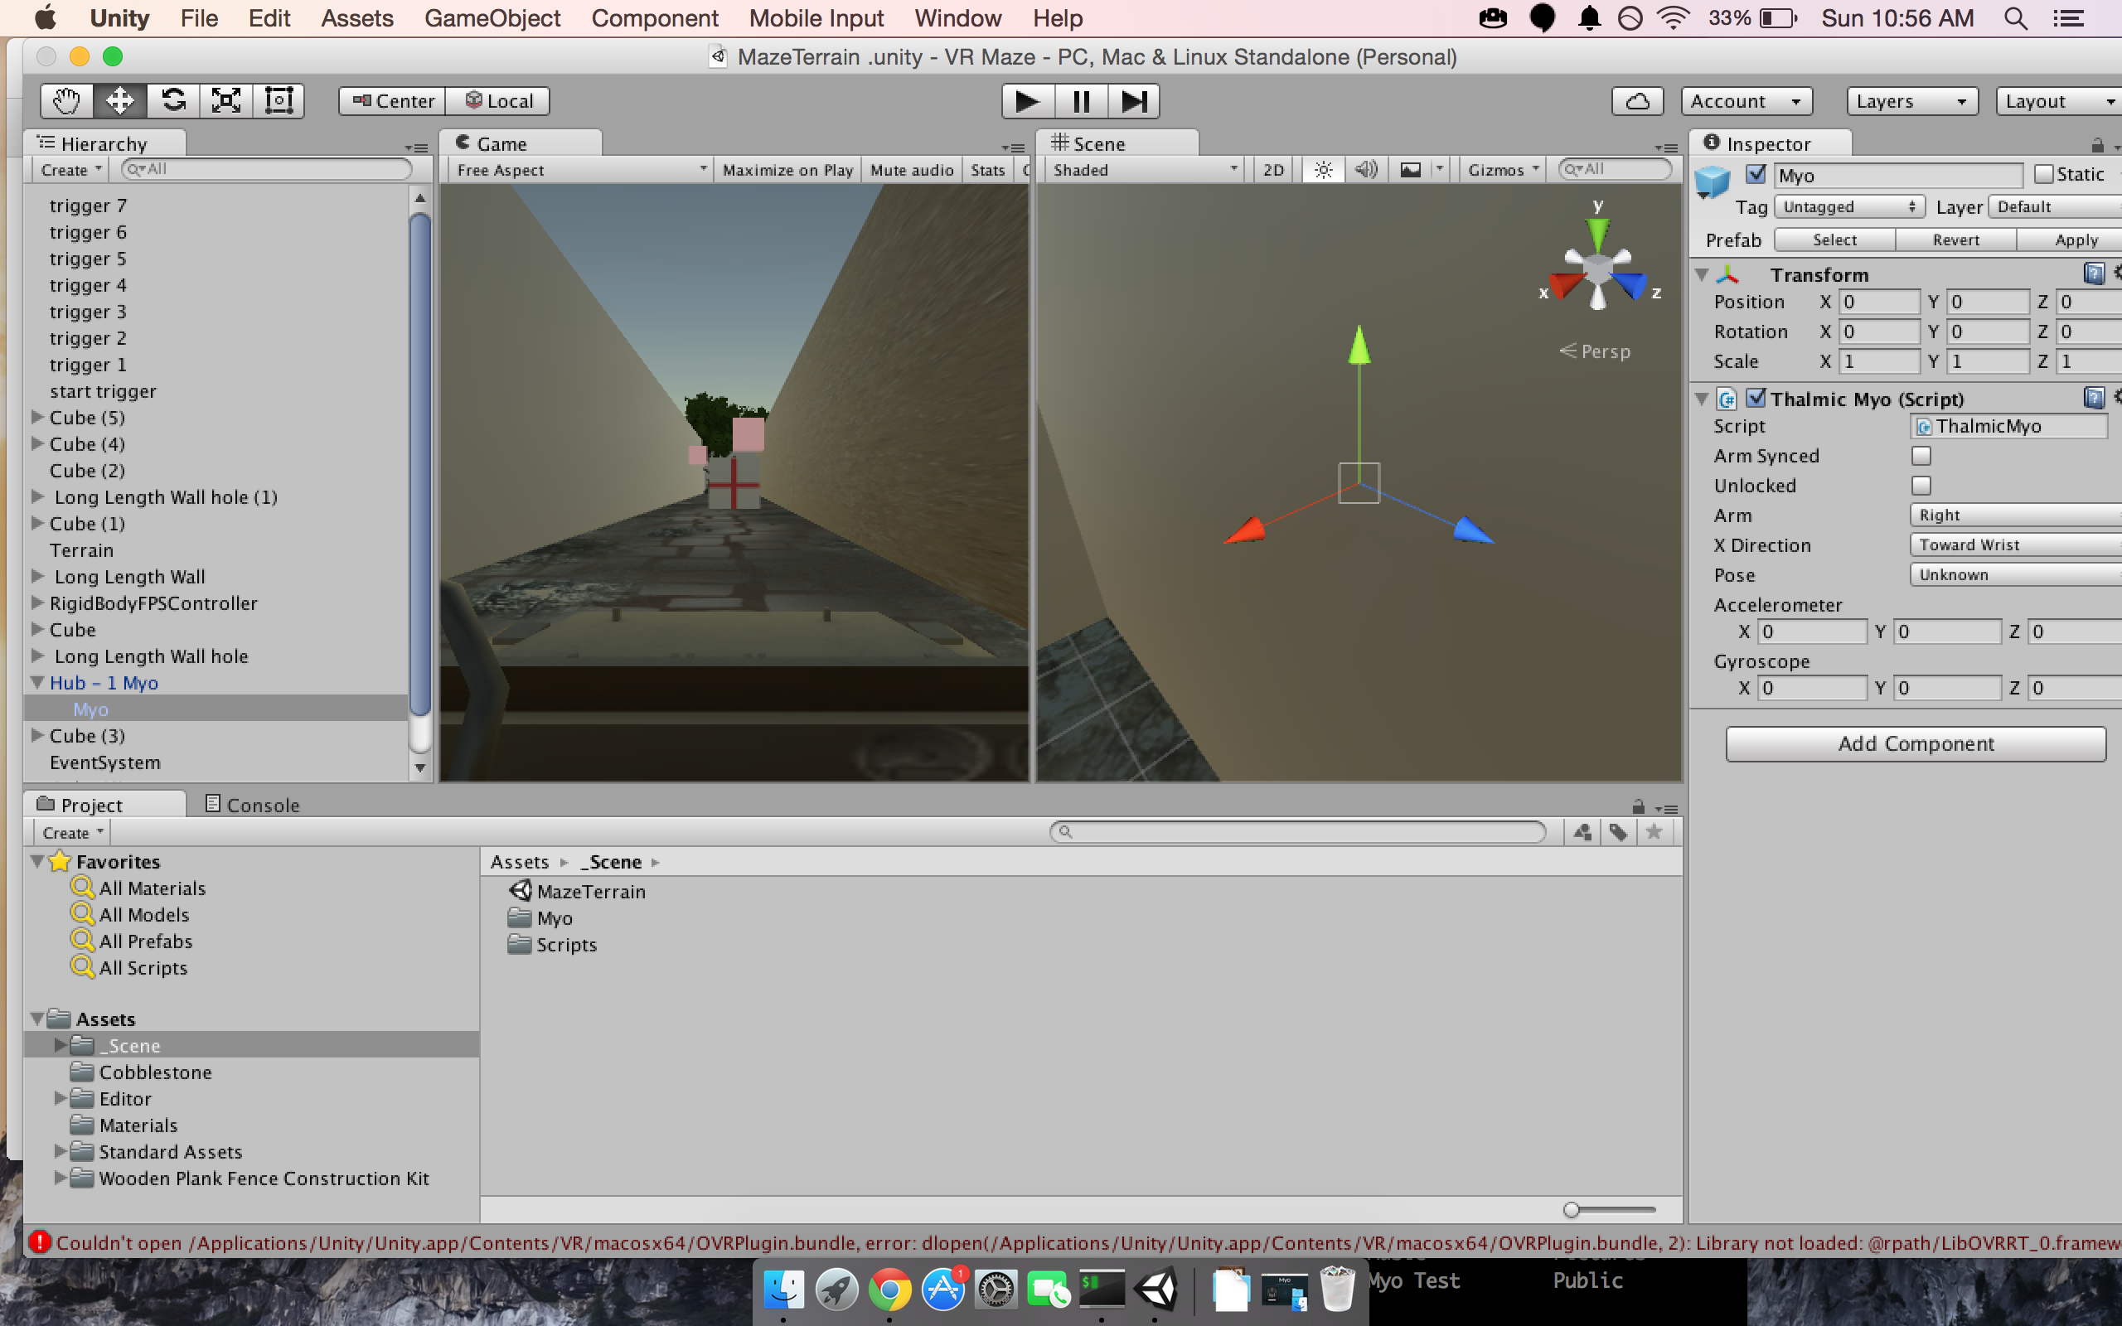This screenshot has height=1326, width=2122.
Task: Adjust the project icon size slider
Action: (1572, 1210)
